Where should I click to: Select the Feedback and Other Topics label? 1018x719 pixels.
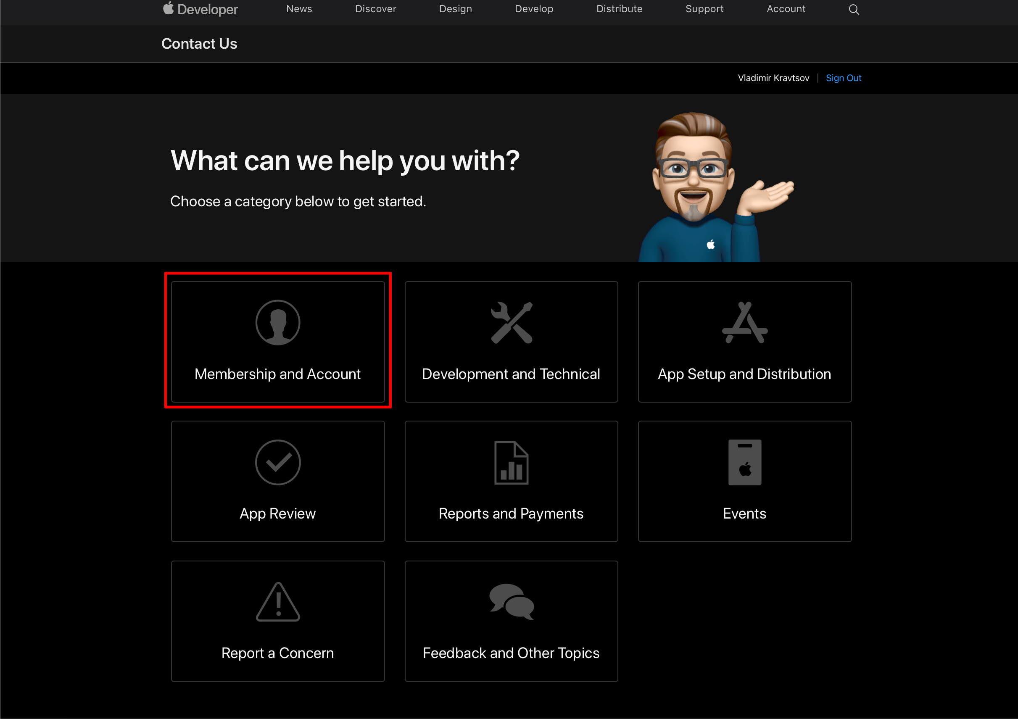(511, 653)
